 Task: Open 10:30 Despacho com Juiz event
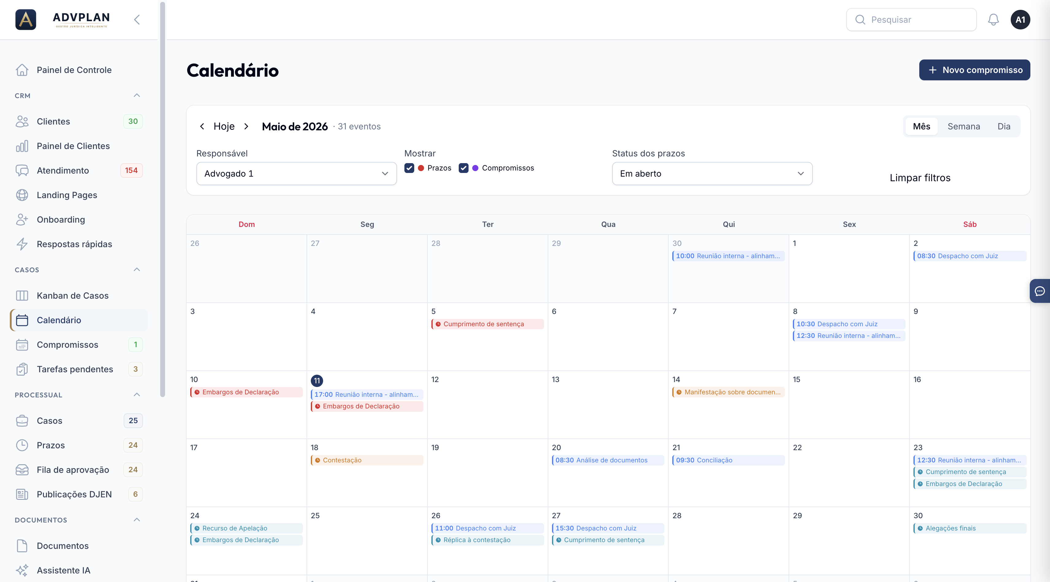[849, 324]
